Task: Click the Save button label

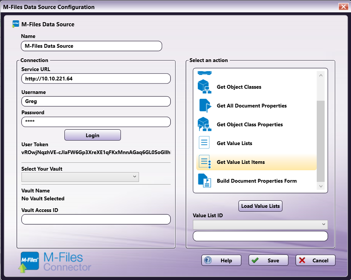Action: 273,260
